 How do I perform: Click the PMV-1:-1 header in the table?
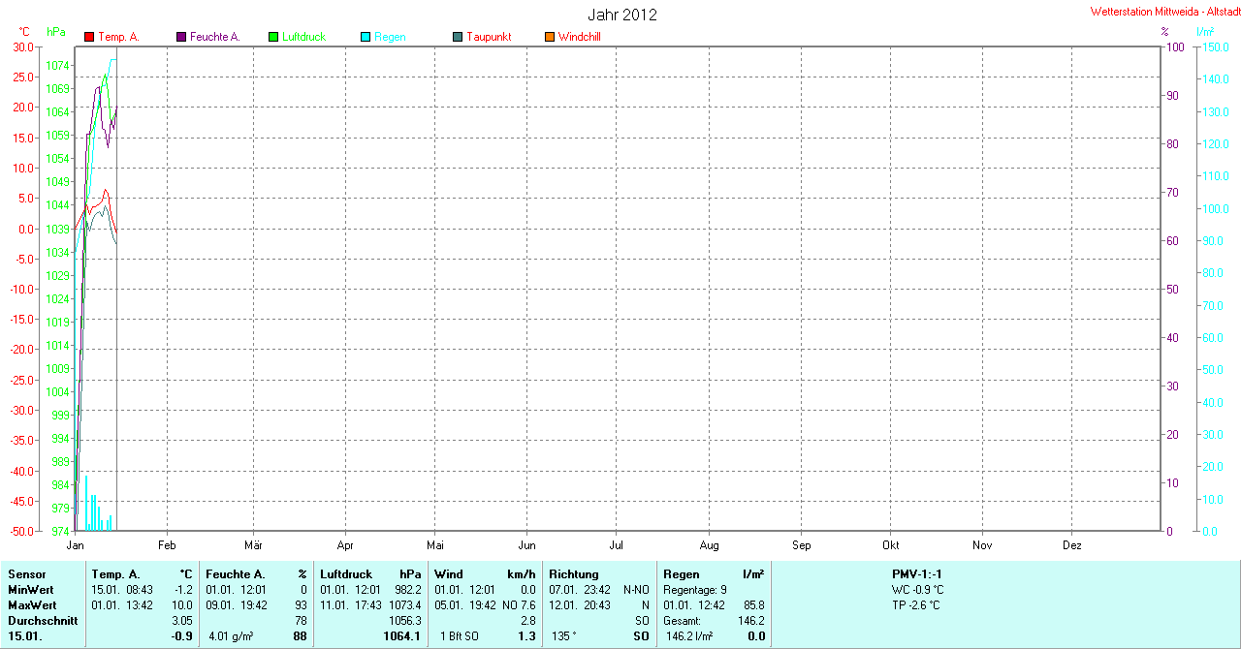[917, 574]
